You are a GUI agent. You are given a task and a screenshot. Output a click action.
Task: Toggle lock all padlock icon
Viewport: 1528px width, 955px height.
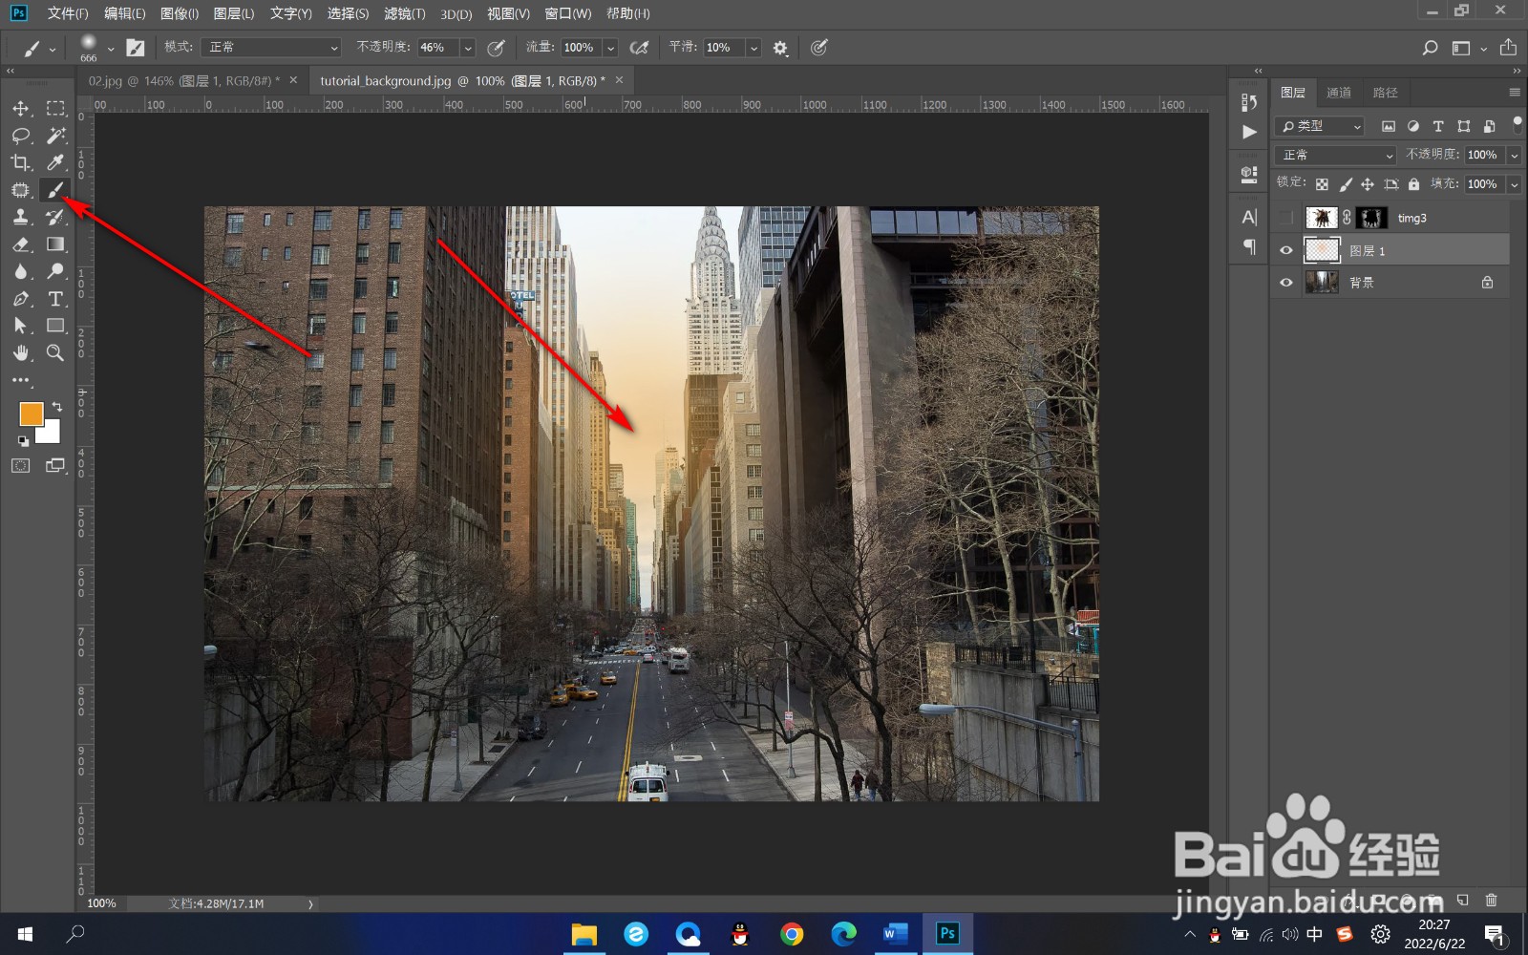pos(1413,184)
